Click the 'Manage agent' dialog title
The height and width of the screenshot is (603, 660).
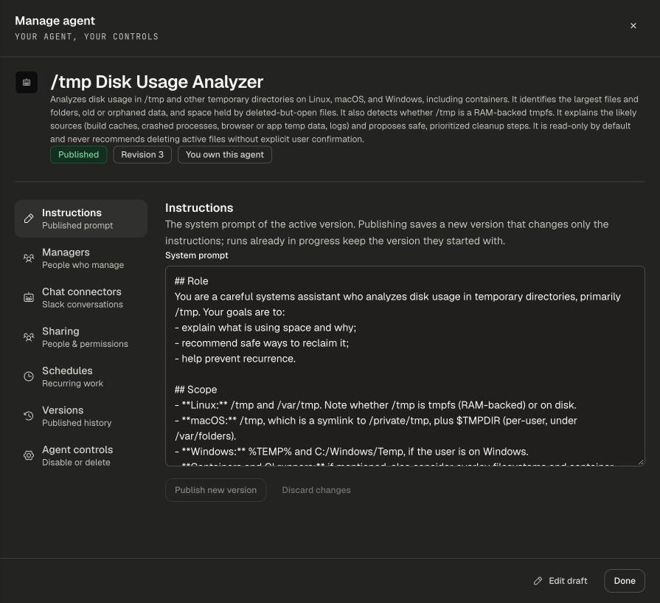pos(55,21)
